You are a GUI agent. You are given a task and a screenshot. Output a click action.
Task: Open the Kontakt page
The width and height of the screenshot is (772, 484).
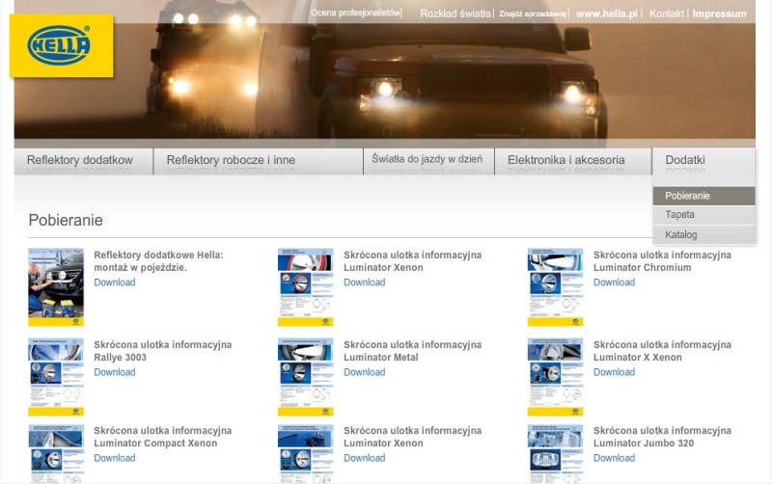point(667,13)
